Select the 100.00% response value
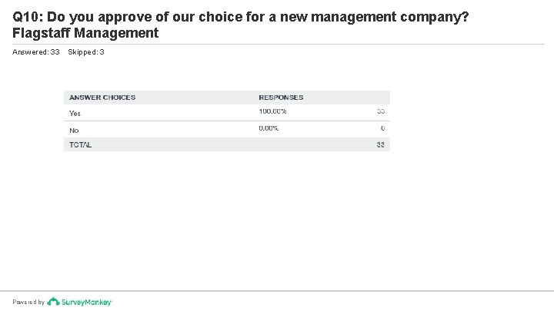This screenshot has height=311, width=554. [272, 111]
